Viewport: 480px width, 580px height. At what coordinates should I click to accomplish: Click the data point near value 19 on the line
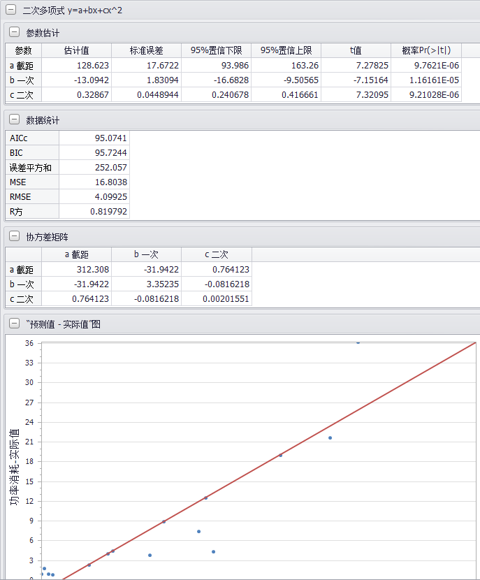click(x=281, y=456)
